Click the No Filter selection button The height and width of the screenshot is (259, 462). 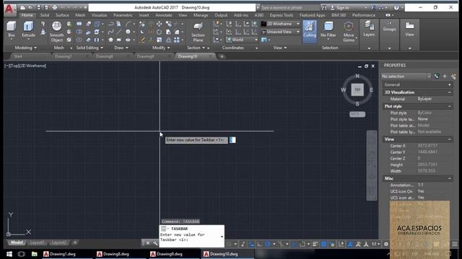point(328,29)
